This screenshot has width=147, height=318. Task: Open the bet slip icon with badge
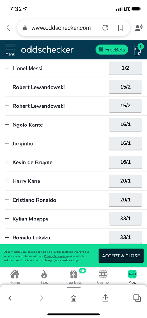137,50
